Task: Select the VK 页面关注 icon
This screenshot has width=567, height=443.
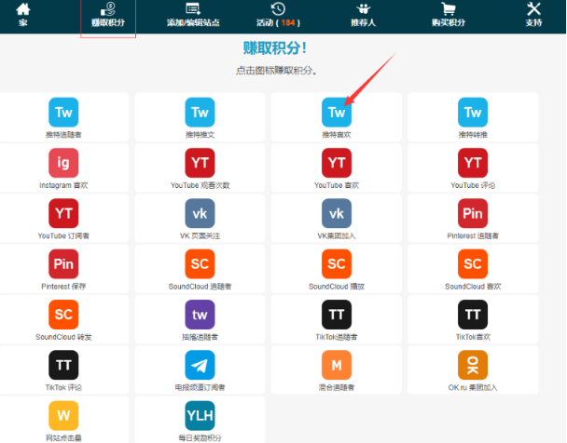Action: [200, 214]
